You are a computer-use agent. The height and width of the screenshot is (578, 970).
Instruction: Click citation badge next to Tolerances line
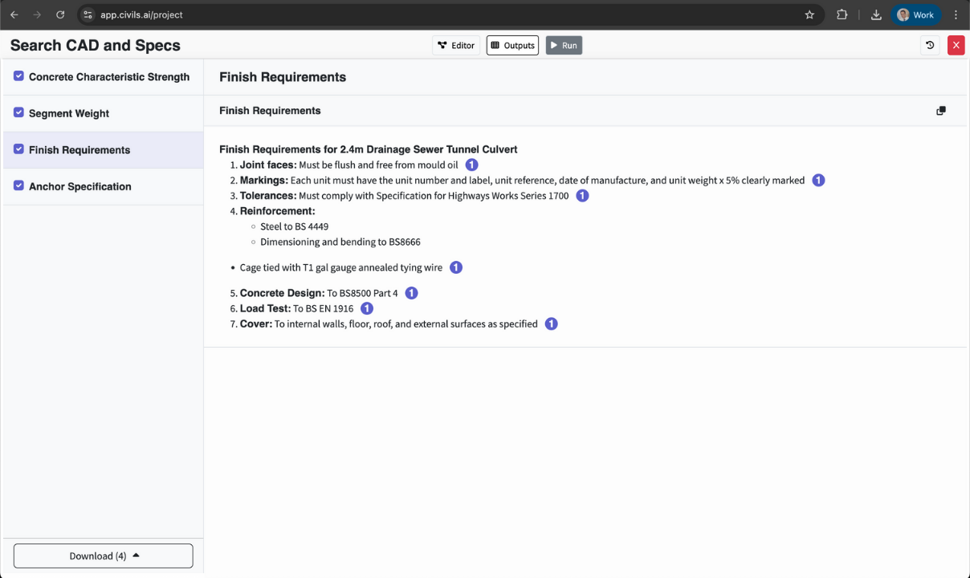(x=583, y=196)
